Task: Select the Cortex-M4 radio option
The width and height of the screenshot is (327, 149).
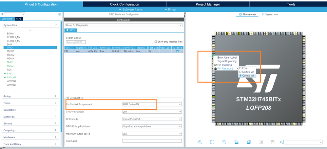Action: 240,75
